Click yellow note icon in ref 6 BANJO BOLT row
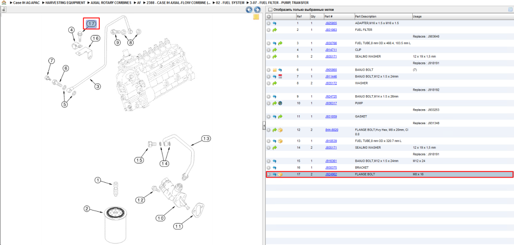This screenshot has height=245, width=514. point(274,70)
